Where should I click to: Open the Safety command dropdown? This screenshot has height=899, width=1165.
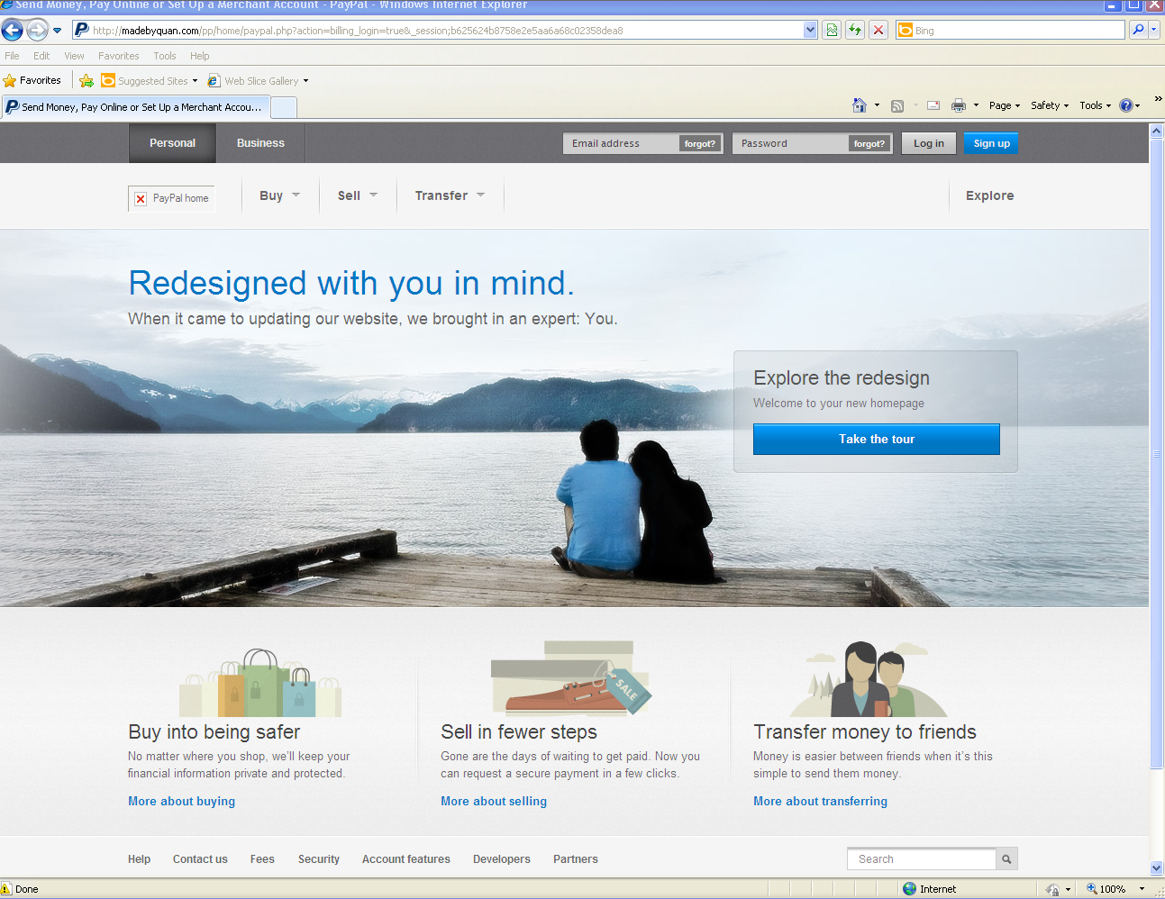point(1050,105)
